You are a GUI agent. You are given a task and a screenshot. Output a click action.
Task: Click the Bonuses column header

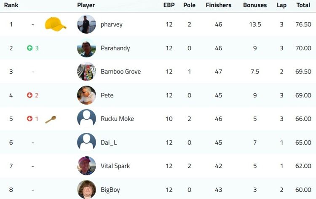255,5
